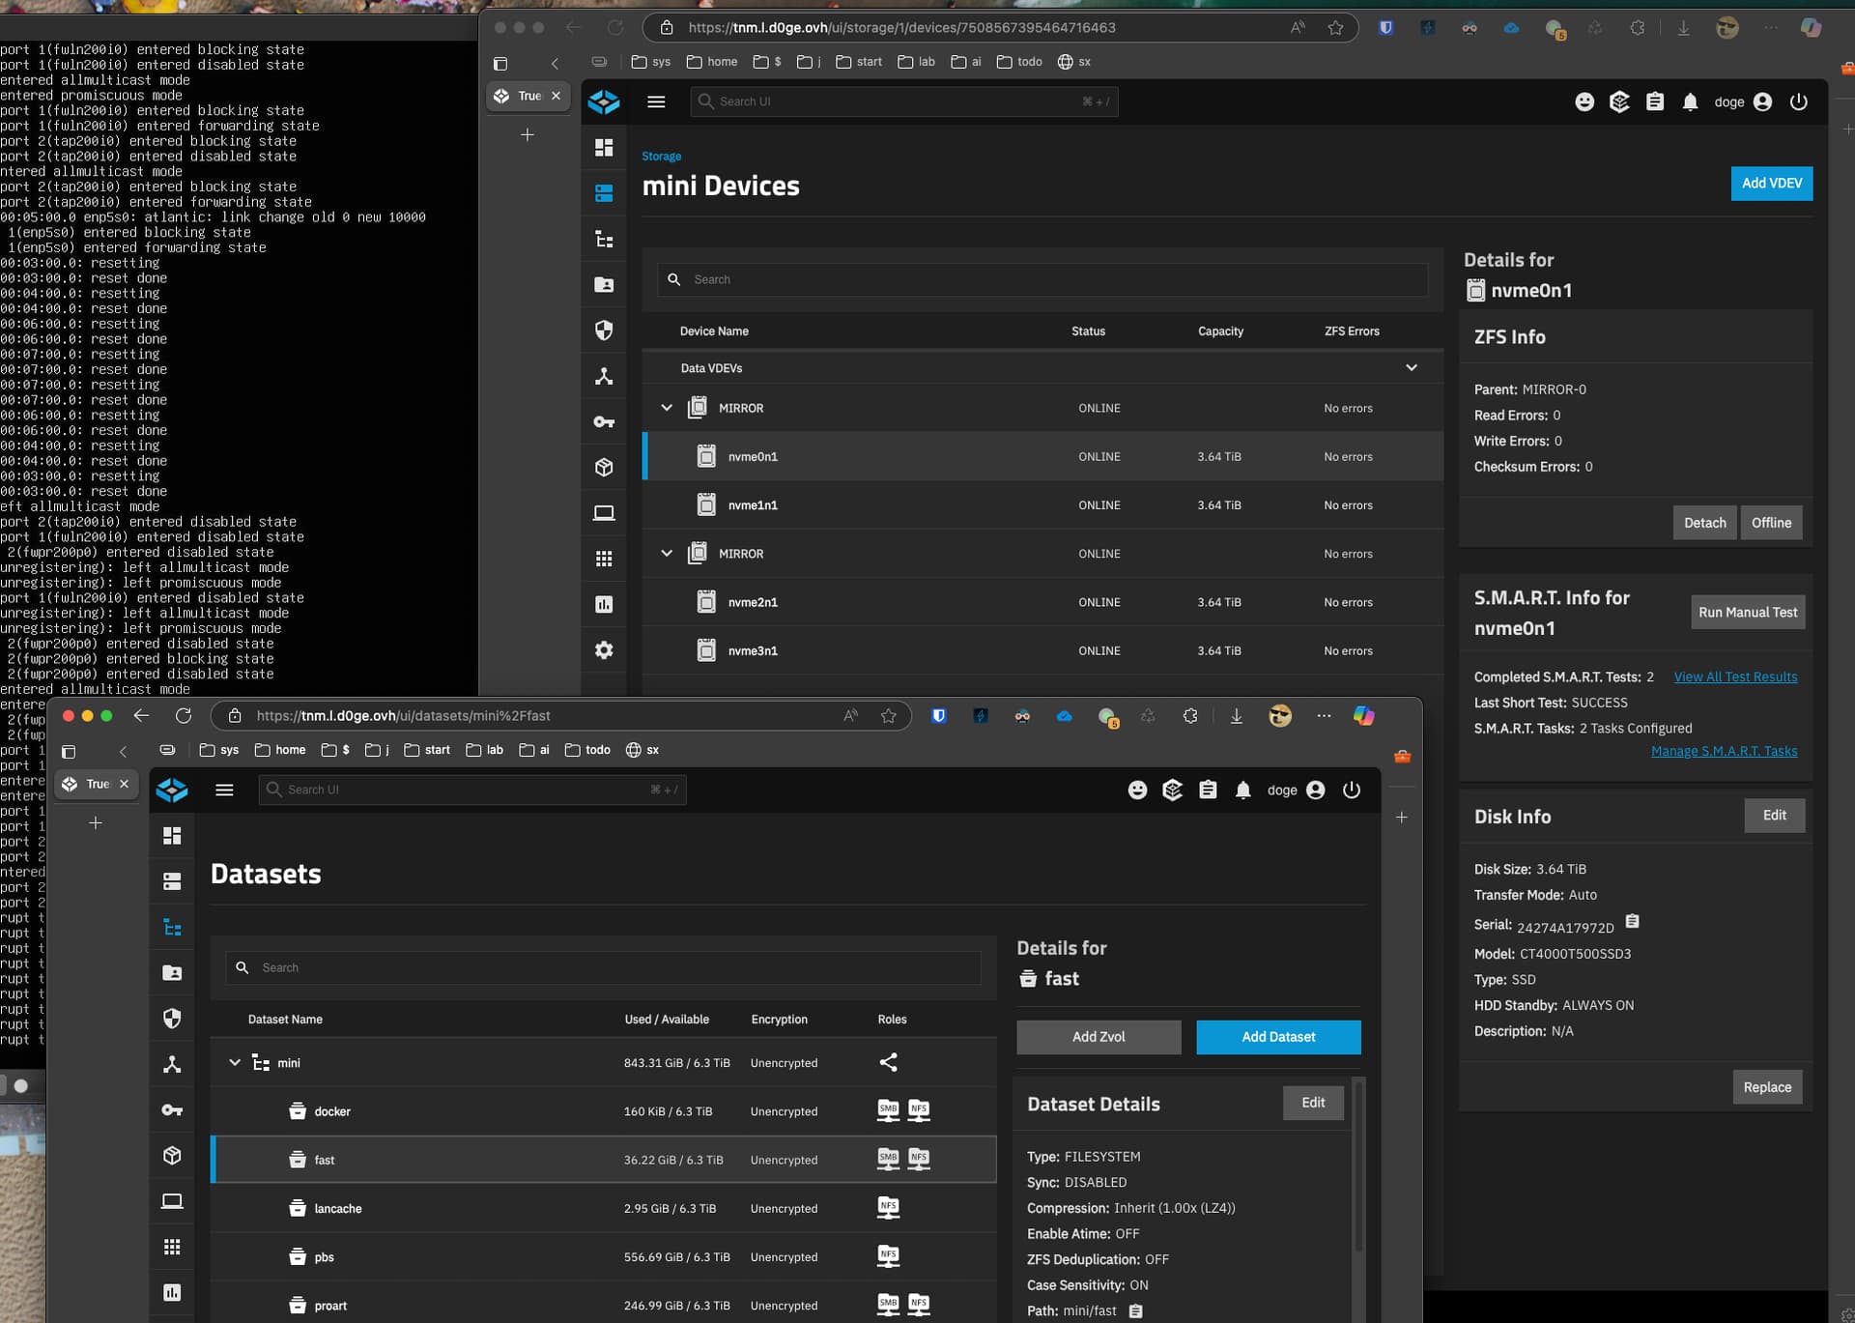Click the dataset Search input field
Image resolution: width=1855 pixels, height=1323 pixels.
click(x=603, y=968)
